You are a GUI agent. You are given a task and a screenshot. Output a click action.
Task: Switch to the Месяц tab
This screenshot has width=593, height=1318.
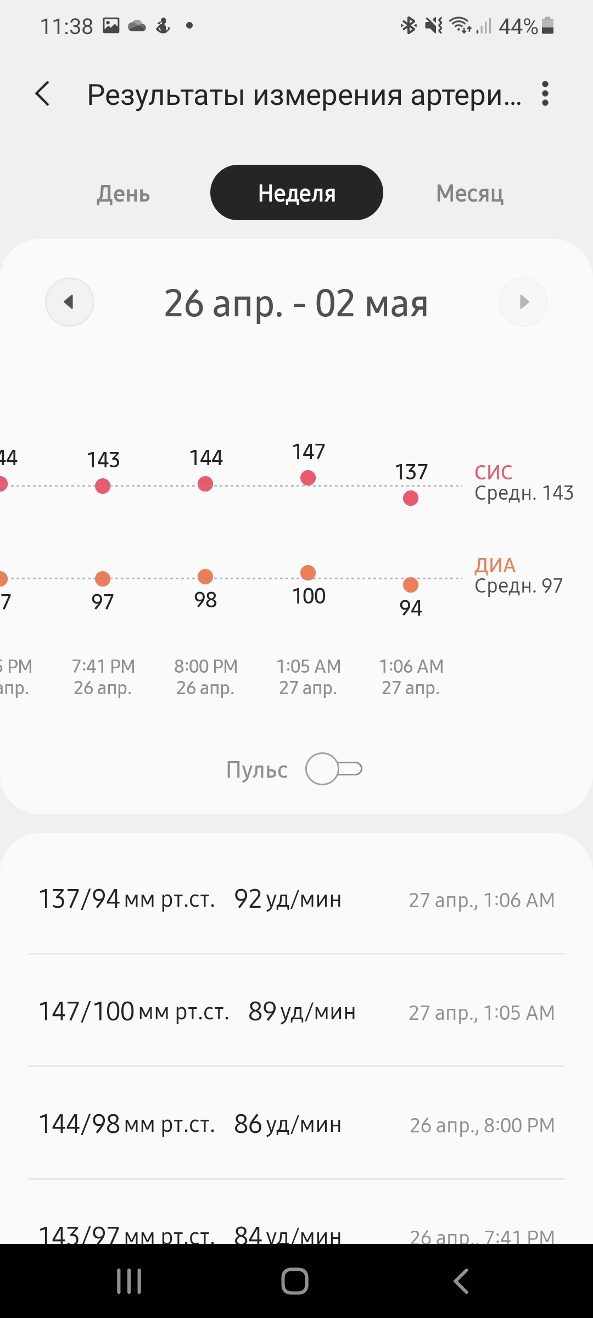pyautogui.click(x=469, y=193)
